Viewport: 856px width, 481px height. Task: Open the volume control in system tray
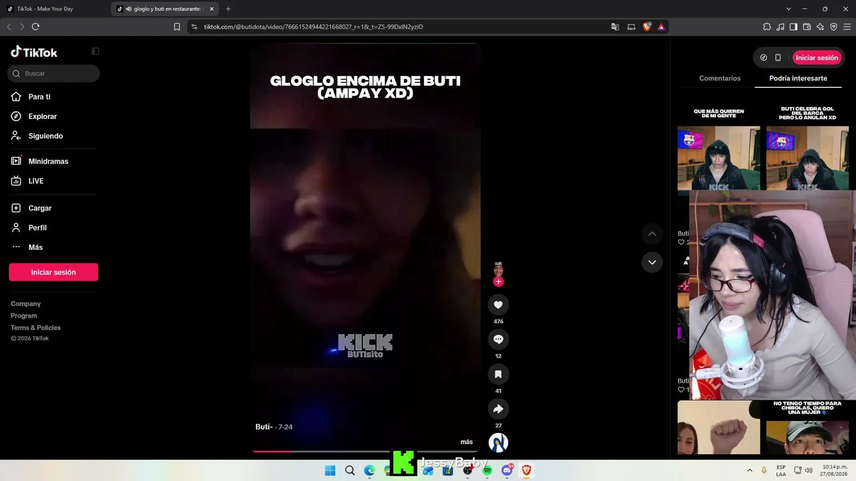click(809, 470)
